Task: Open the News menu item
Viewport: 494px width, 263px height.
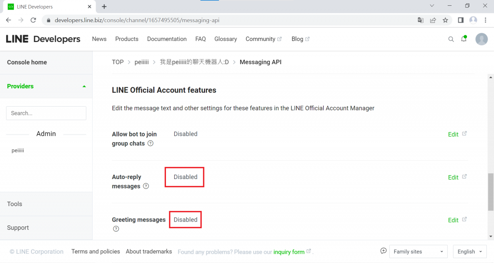Action: coord(99,39)
